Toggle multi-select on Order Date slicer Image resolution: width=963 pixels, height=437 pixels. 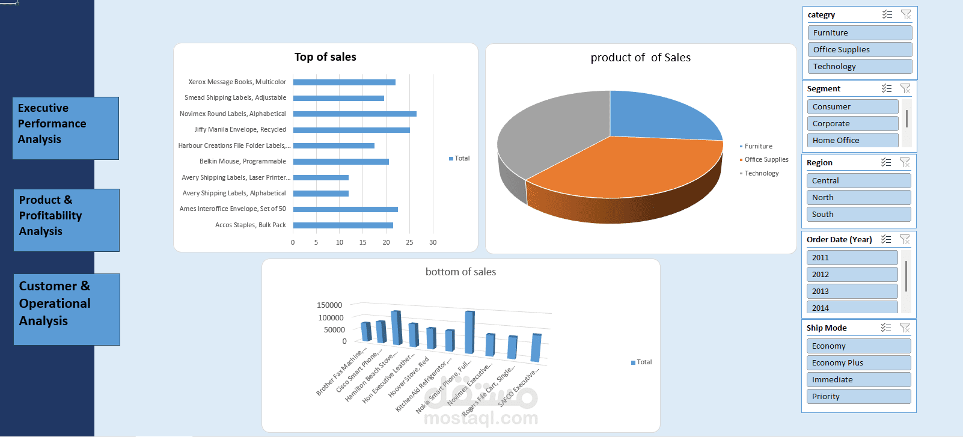pos(885,239)
